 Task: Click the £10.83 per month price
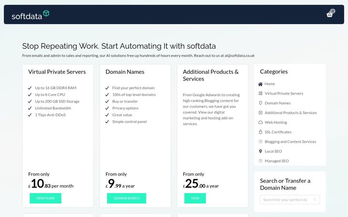51,184
